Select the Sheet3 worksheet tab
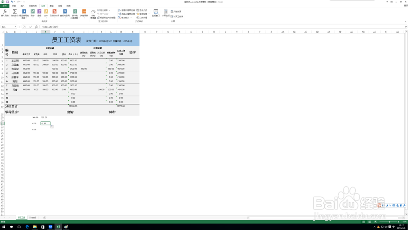This screenshot has width=408, height=230. 33,217
